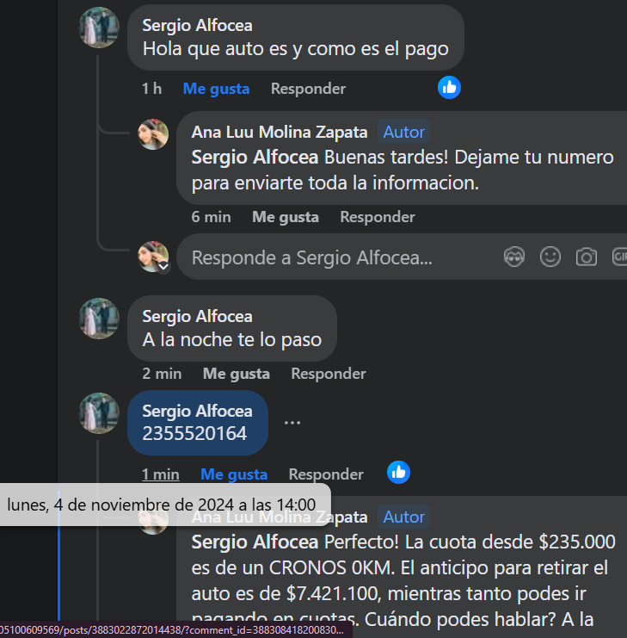Reply to Ana Luu's 6 min comment
This screenshot has height=638, width=627.
(378, 217)
